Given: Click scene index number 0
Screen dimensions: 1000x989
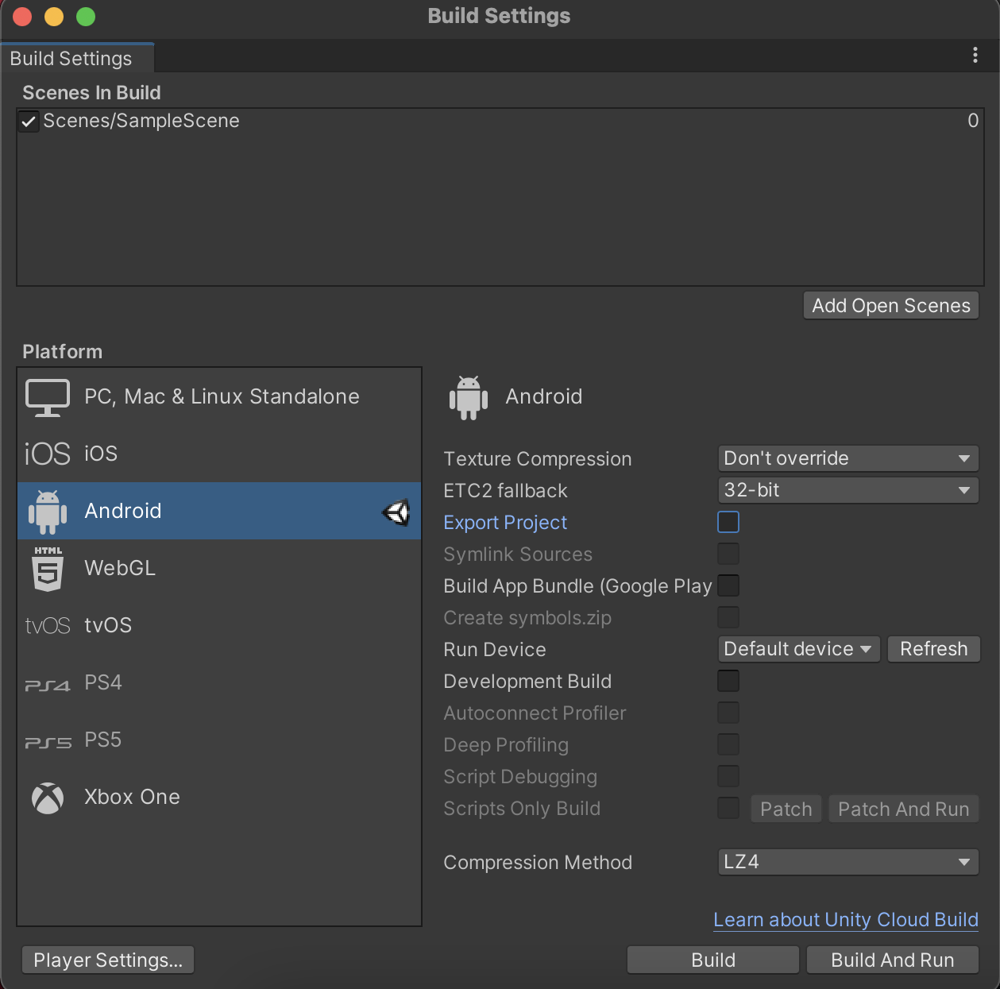Looking at the screenshot, I should (973, 121).
